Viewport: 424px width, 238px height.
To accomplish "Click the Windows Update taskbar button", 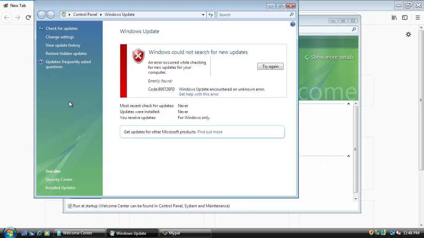I will coord(132,233).
